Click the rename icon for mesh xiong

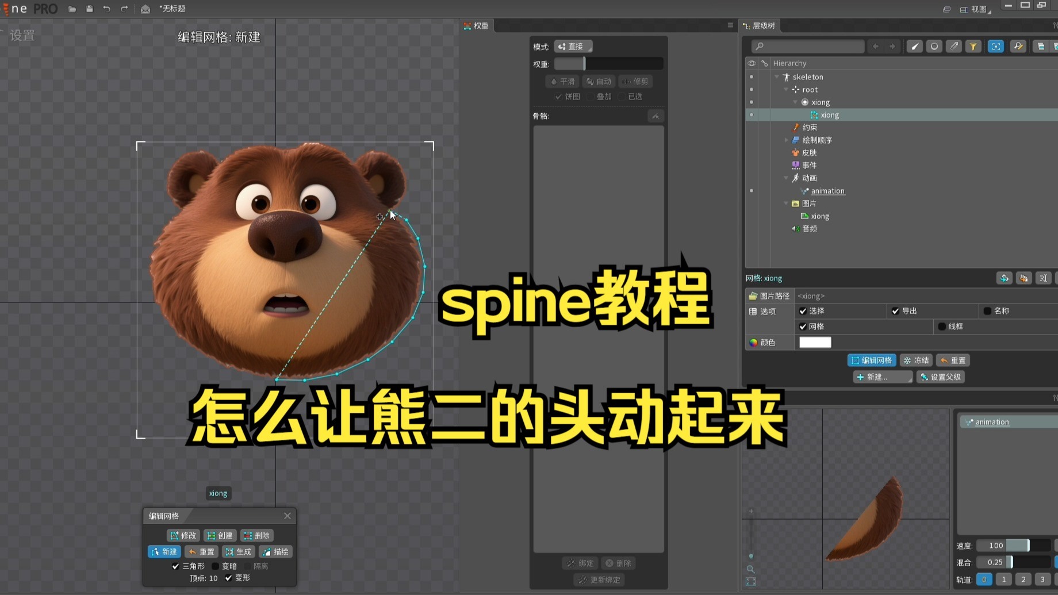tap(1043, 278)
